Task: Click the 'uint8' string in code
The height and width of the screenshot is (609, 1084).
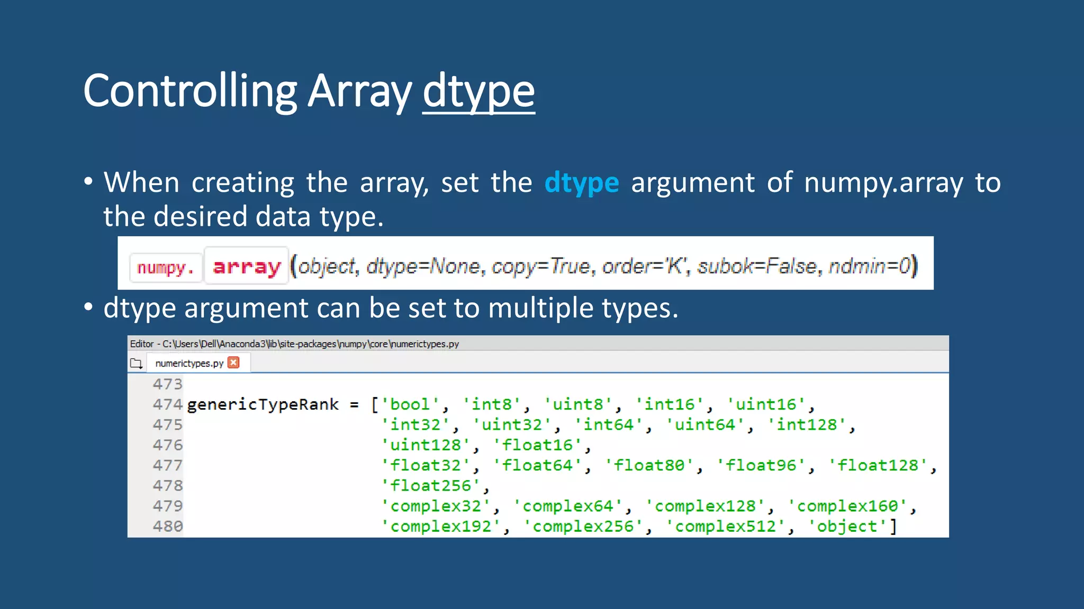Action: pos(578,404)
